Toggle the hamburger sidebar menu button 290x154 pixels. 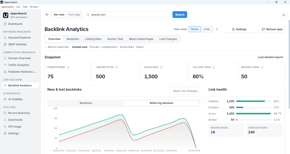pos(47,15)
